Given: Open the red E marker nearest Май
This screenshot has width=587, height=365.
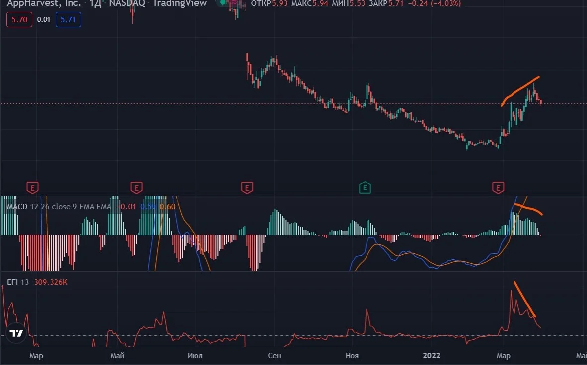Looking at the screenshot, I should pos(136,187).
